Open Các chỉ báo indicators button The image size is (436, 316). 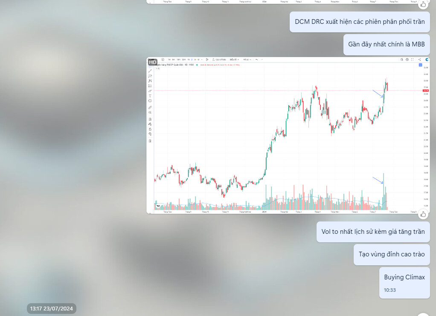pyautogui.click(x=220, y=60)
